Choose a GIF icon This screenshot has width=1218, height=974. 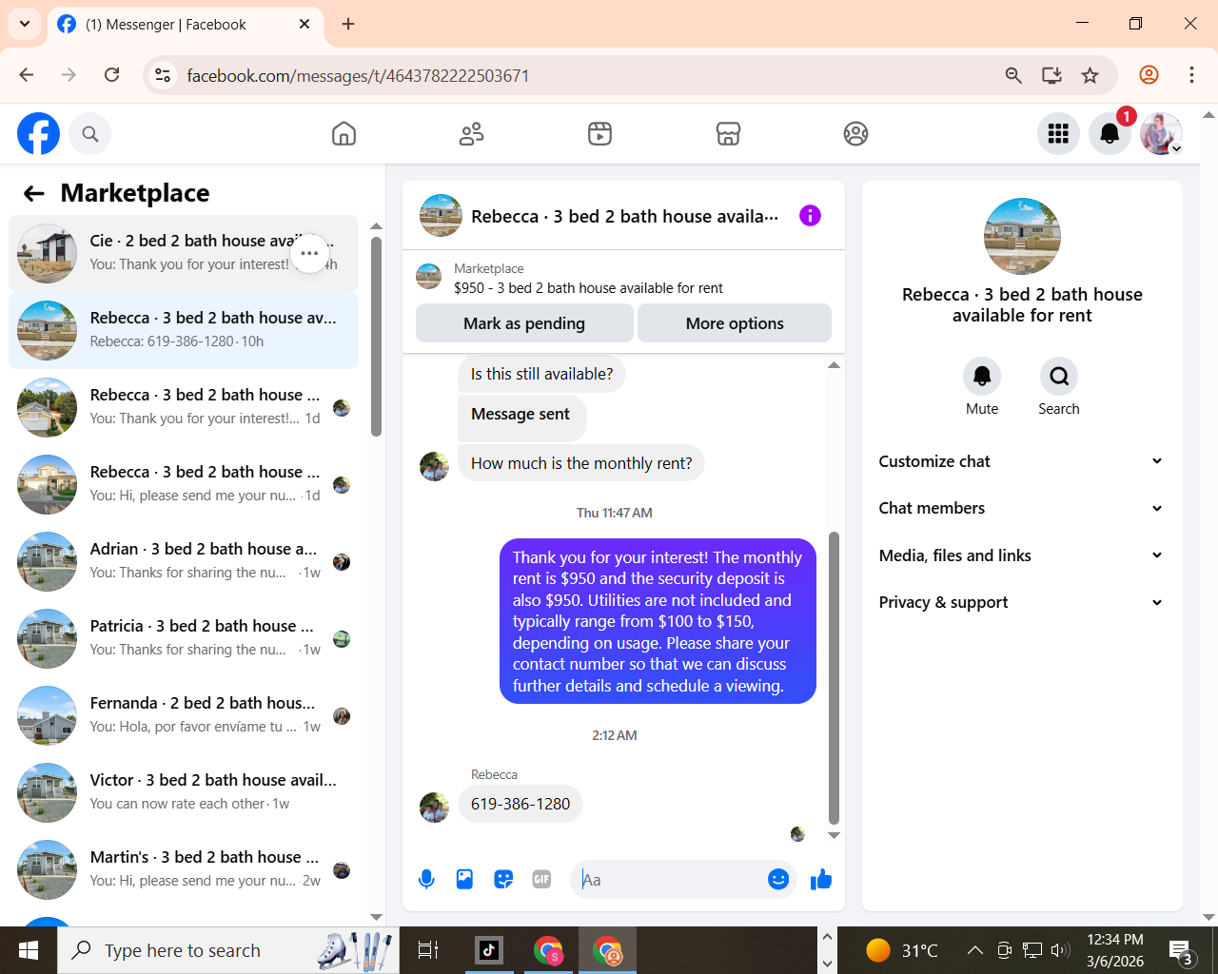tap(541, 880)
